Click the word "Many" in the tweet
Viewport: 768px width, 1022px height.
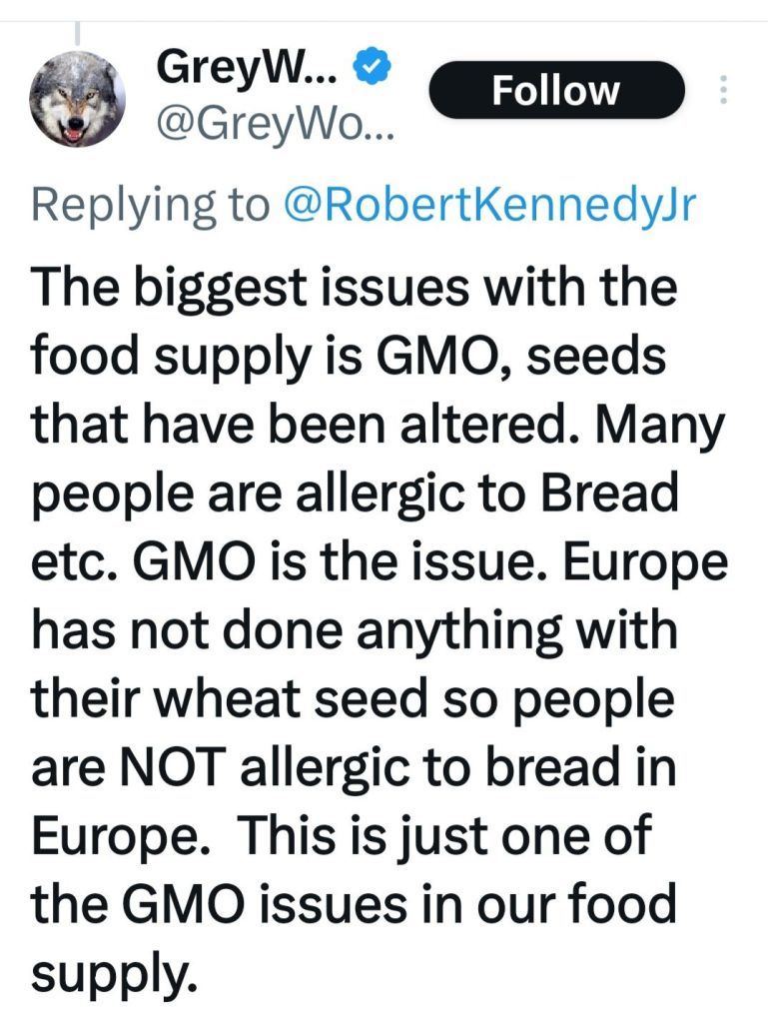point(670,427)
